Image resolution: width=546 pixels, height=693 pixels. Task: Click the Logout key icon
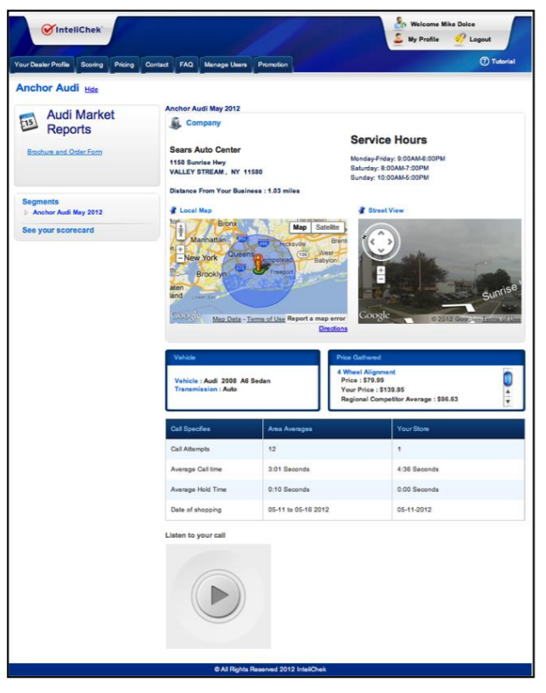point(459,39)
